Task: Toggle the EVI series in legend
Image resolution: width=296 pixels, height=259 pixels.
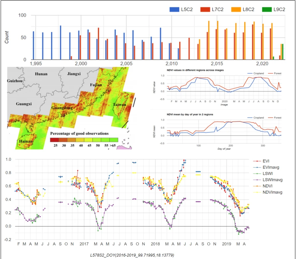Action: point(261,161)
